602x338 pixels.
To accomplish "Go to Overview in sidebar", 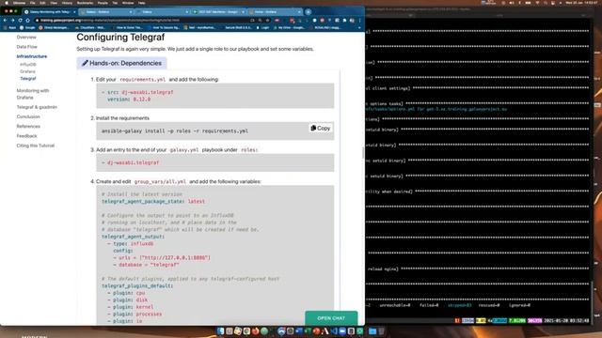I will (26, 38).
